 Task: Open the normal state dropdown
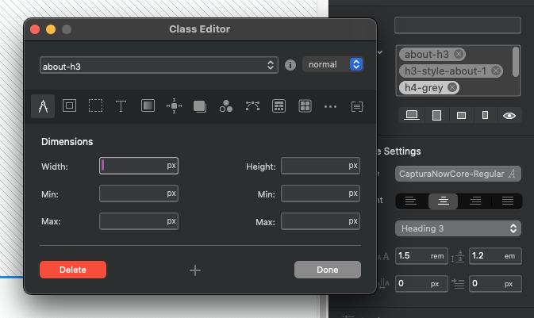pos(332,65)
